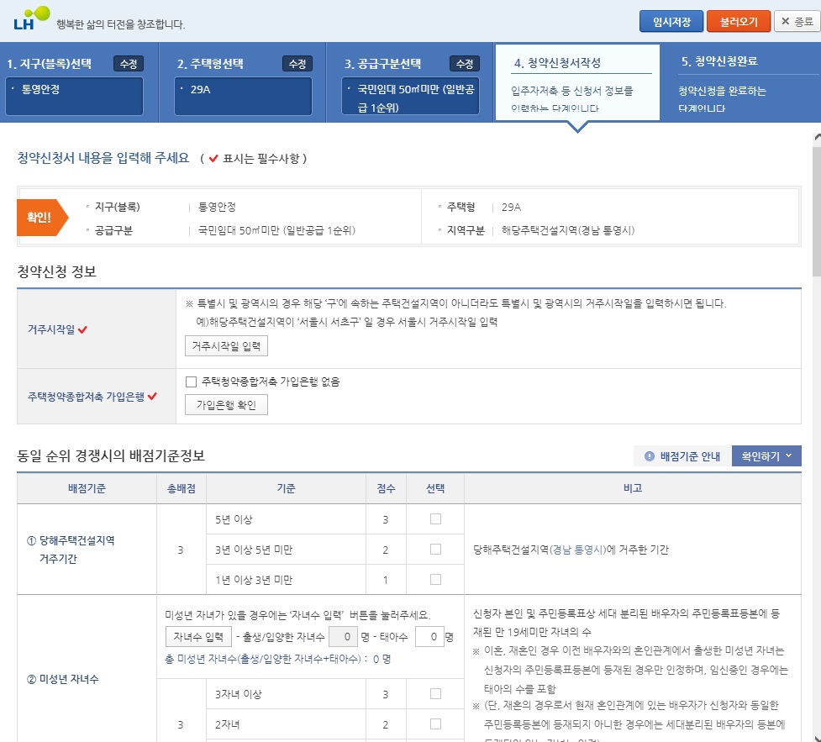821x742 pixels.
Task: Open the 확인하기 dropdown
Action: 766,455
